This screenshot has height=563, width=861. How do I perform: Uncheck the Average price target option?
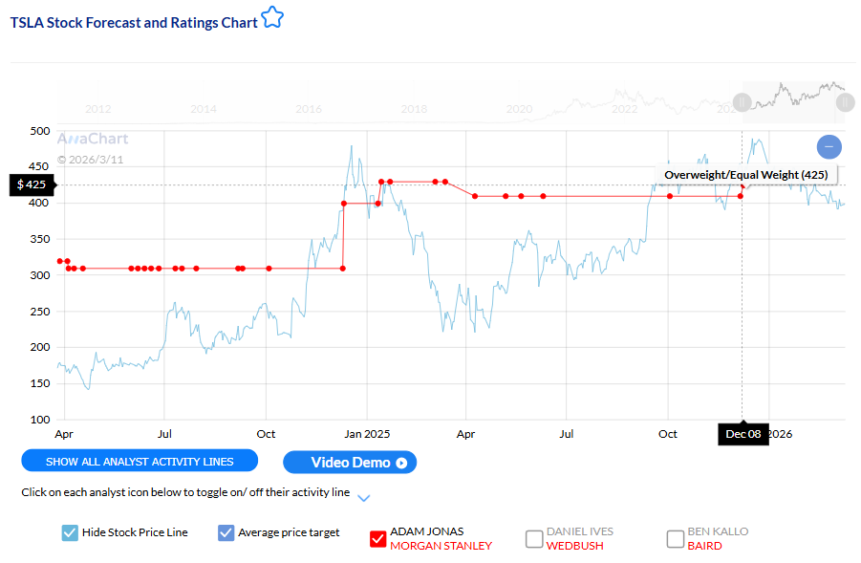[226, 531]
